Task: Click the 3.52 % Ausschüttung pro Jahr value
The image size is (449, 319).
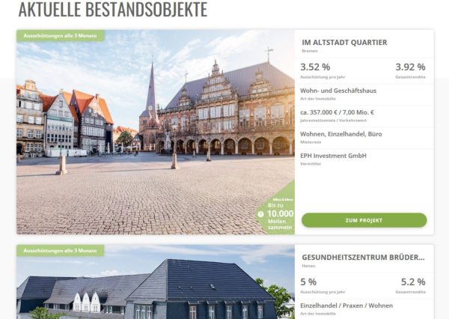Action: (x=315, y=67)
